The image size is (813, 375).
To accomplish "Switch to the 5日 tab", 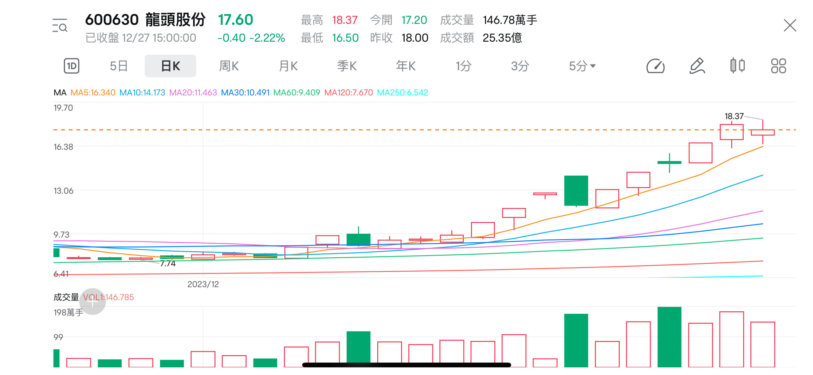I will [119, 66].
